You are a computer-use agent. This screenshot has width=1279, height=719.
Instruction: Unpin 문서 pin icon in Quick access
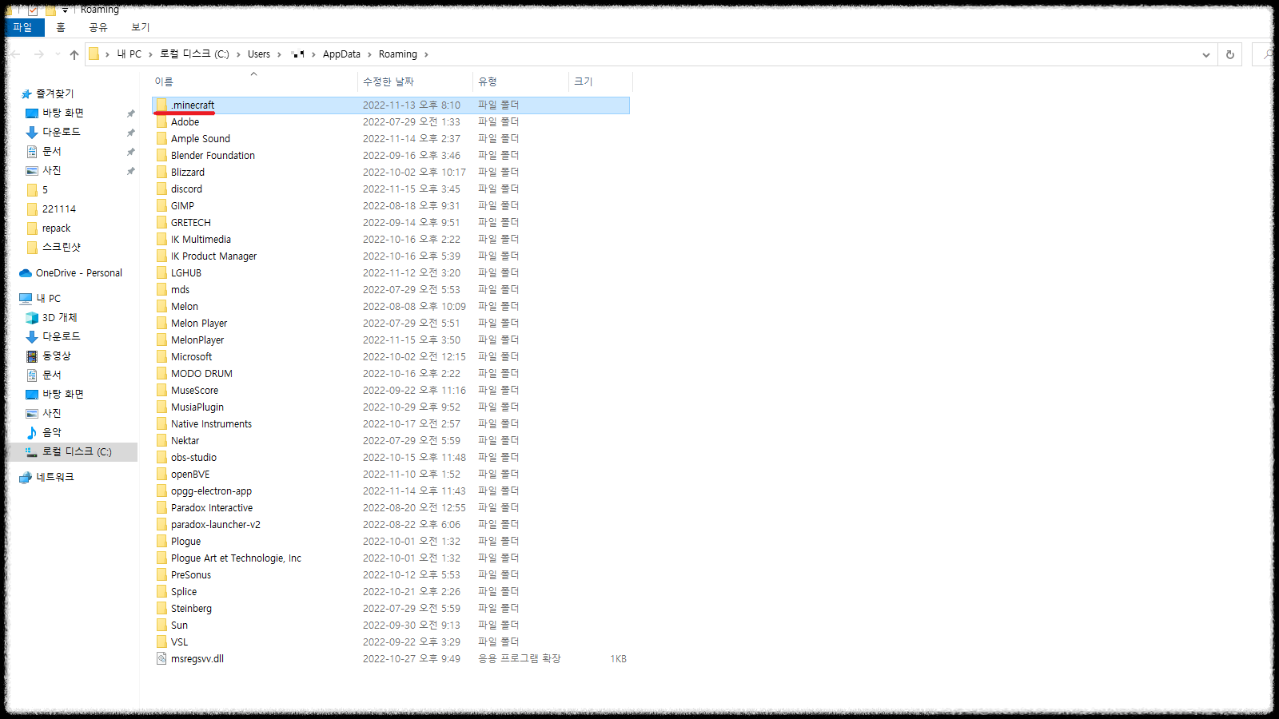point(131,152)
